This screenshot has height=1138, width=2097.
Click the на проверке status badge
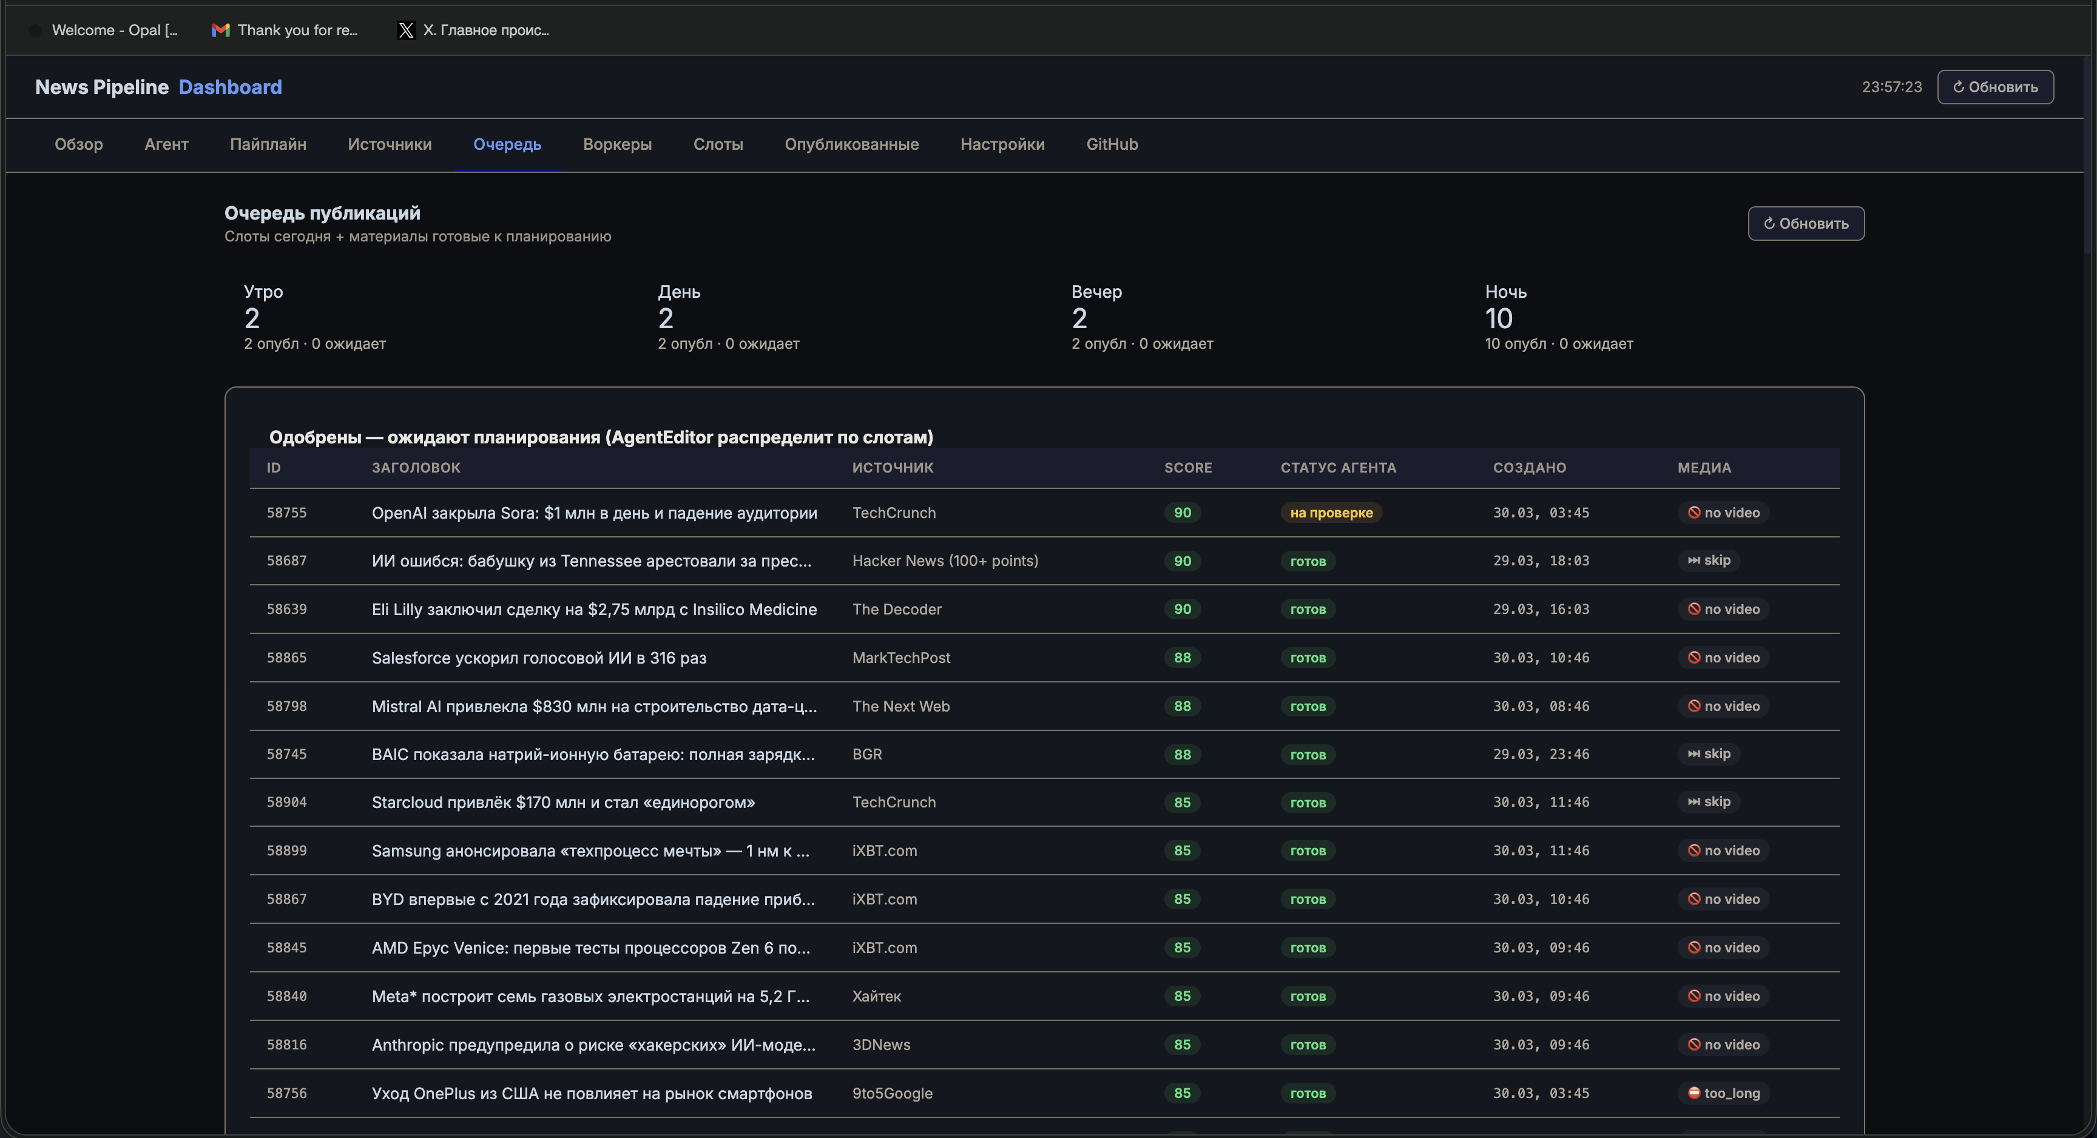pos(1331,513)
